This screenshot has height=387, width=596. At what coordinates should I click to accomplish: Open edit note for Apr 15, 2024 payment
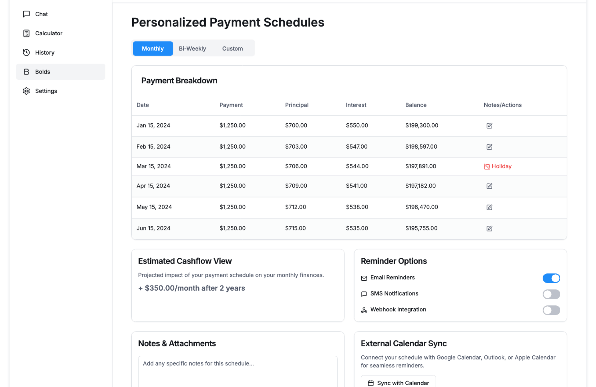(x=489, y=186)
